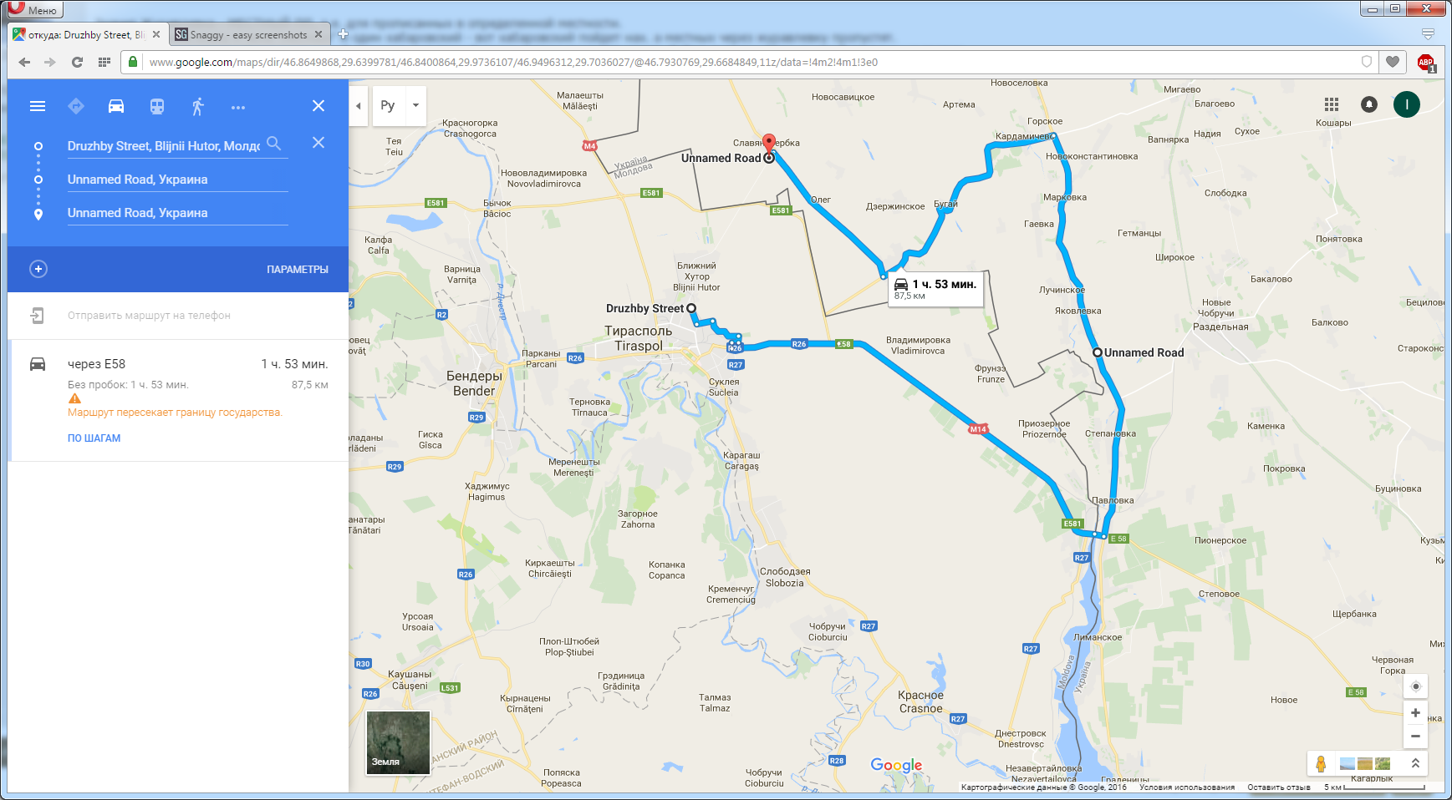Click the Бендеры Bender city label
1452x800 pixels.
pos(474,383)
